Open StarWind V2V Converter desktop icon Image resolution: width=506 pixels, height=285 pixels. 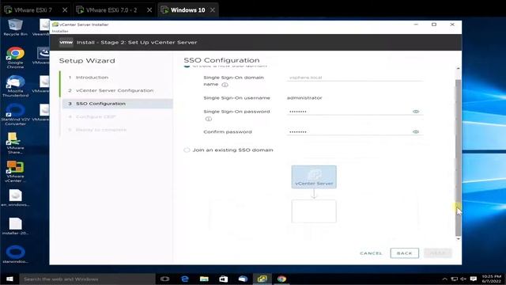[15, 114]
